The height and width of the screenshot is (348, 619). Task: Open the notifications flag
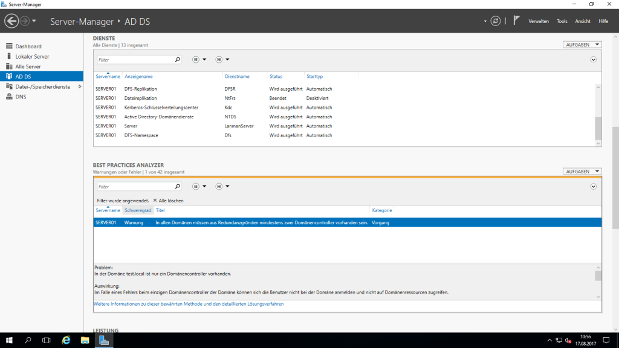(516, 21)
